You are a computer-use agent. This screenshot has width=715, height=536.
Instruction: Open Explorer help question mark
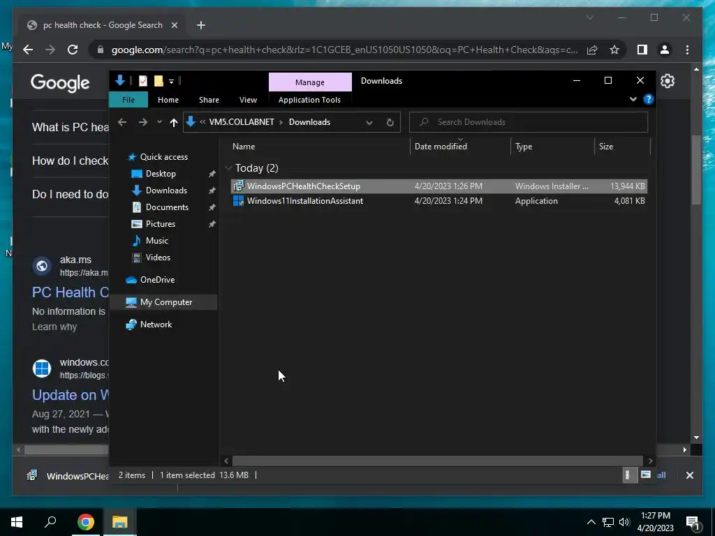648,99
